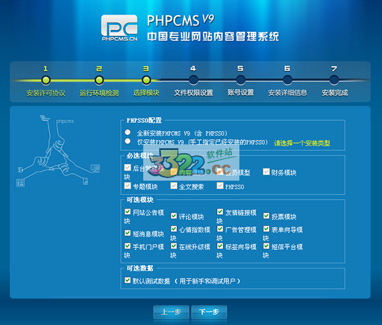Click the phpcms network illustration

click(59, 151)
